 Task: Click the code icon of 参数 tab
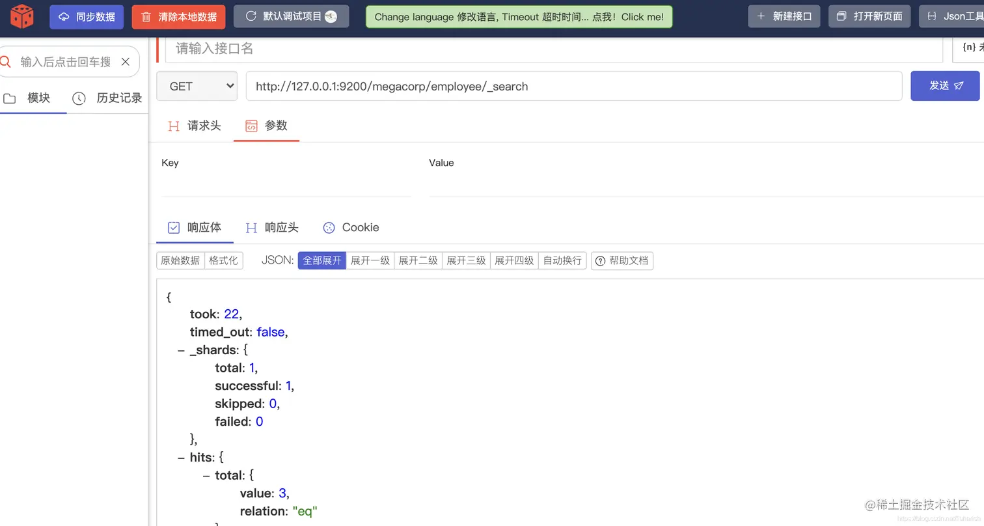tap(251, 126)
